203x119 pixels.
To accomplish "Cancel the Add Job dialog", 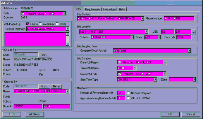I will pyautogui.click(x=191, y=114).
